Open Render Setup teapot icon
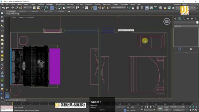The width and height of the screenshot is (199, 112). pos(165,8)
